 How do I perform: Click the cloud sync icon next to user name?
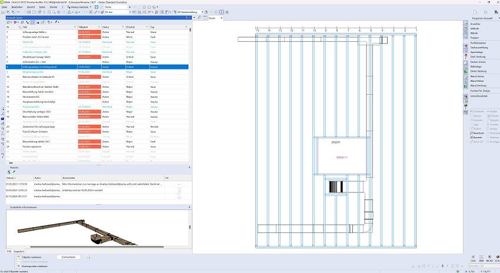tap(96, 6)
